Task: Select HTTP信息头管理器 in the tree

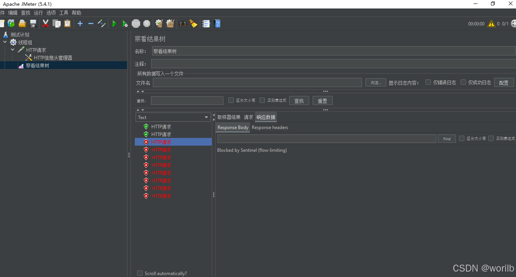Action: pyautogui.click(x=53, y=58)
